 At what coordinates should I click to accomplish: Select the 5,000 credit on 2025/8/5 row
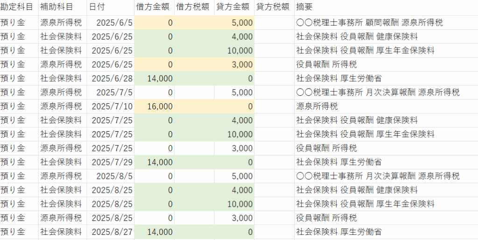point(242,176)
